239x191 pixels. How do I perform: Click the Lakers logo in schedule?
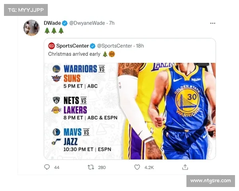pyautogui.click(x=56, y=110)
